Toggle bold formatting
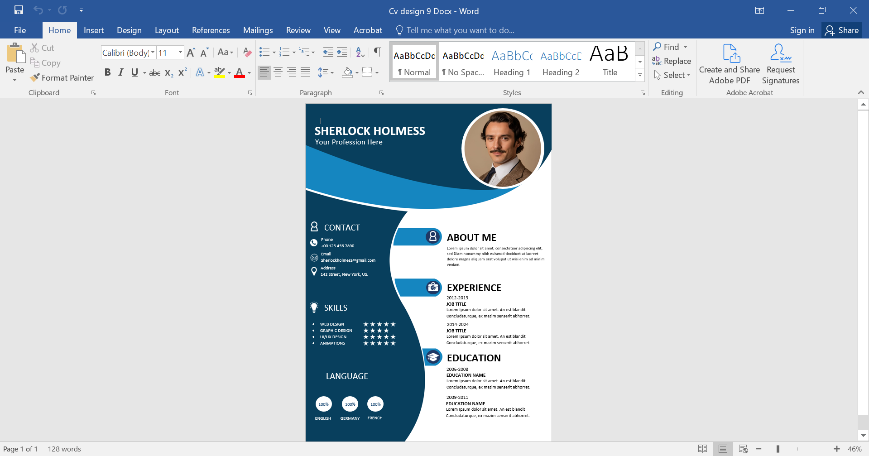This screenshot has width=869, height=456. click(x=107, y=72)
